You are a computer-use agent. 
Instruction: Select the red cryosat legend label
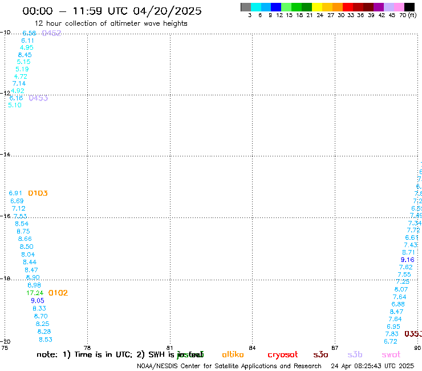283,355
